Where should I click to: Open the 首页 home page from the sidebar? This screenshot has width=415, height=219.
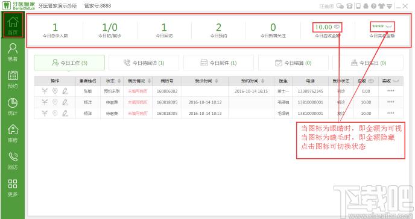pos(13,25)
